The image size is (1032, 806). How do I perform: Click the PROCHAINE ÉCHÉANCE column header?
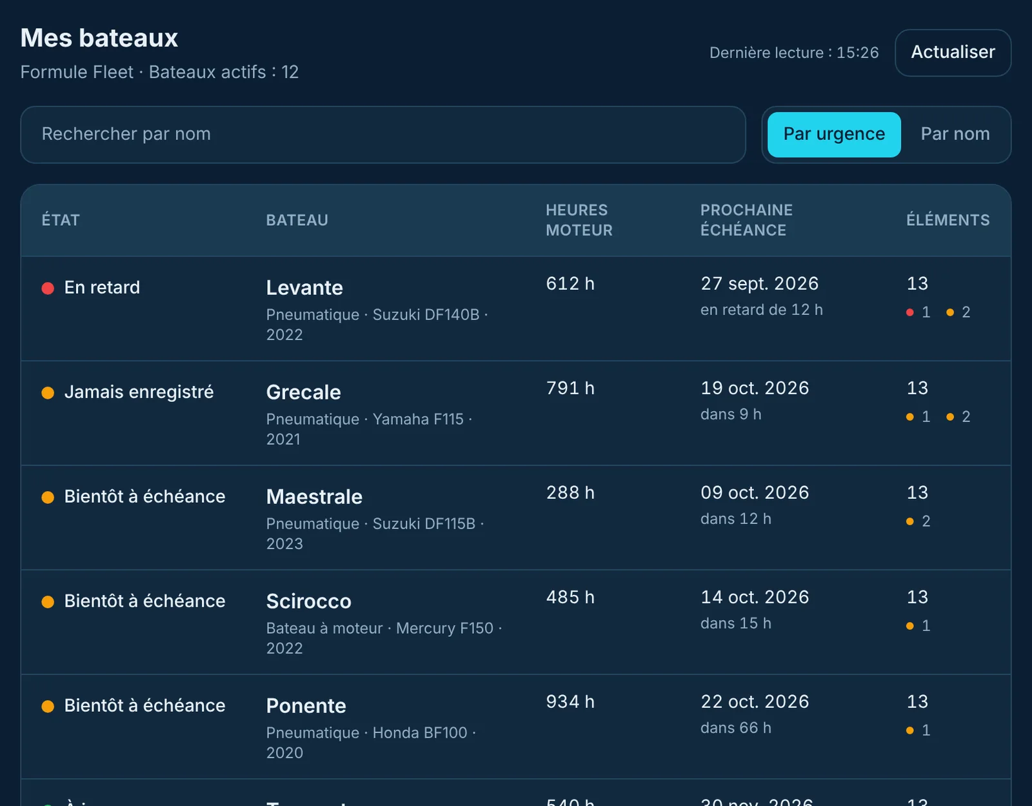pos(746,220)
